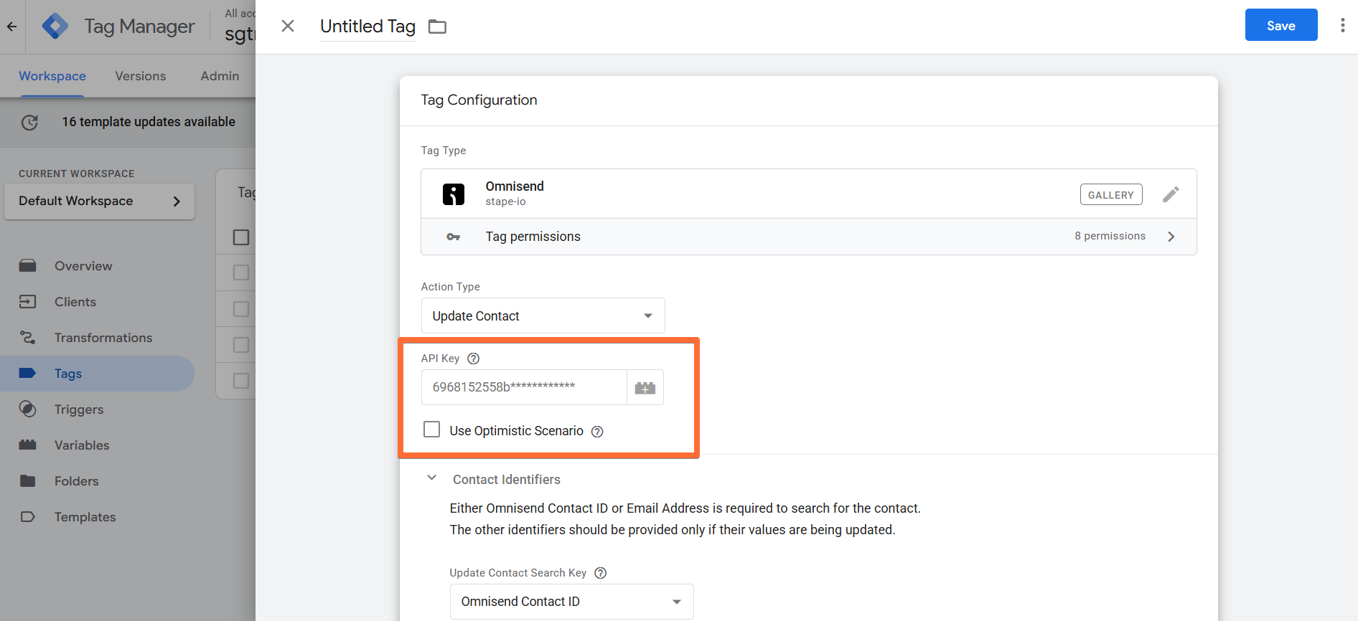Toggle the select-all checkbox in tags table header
The width and height of the screenshot is (1358, 621).
point(241,237)
